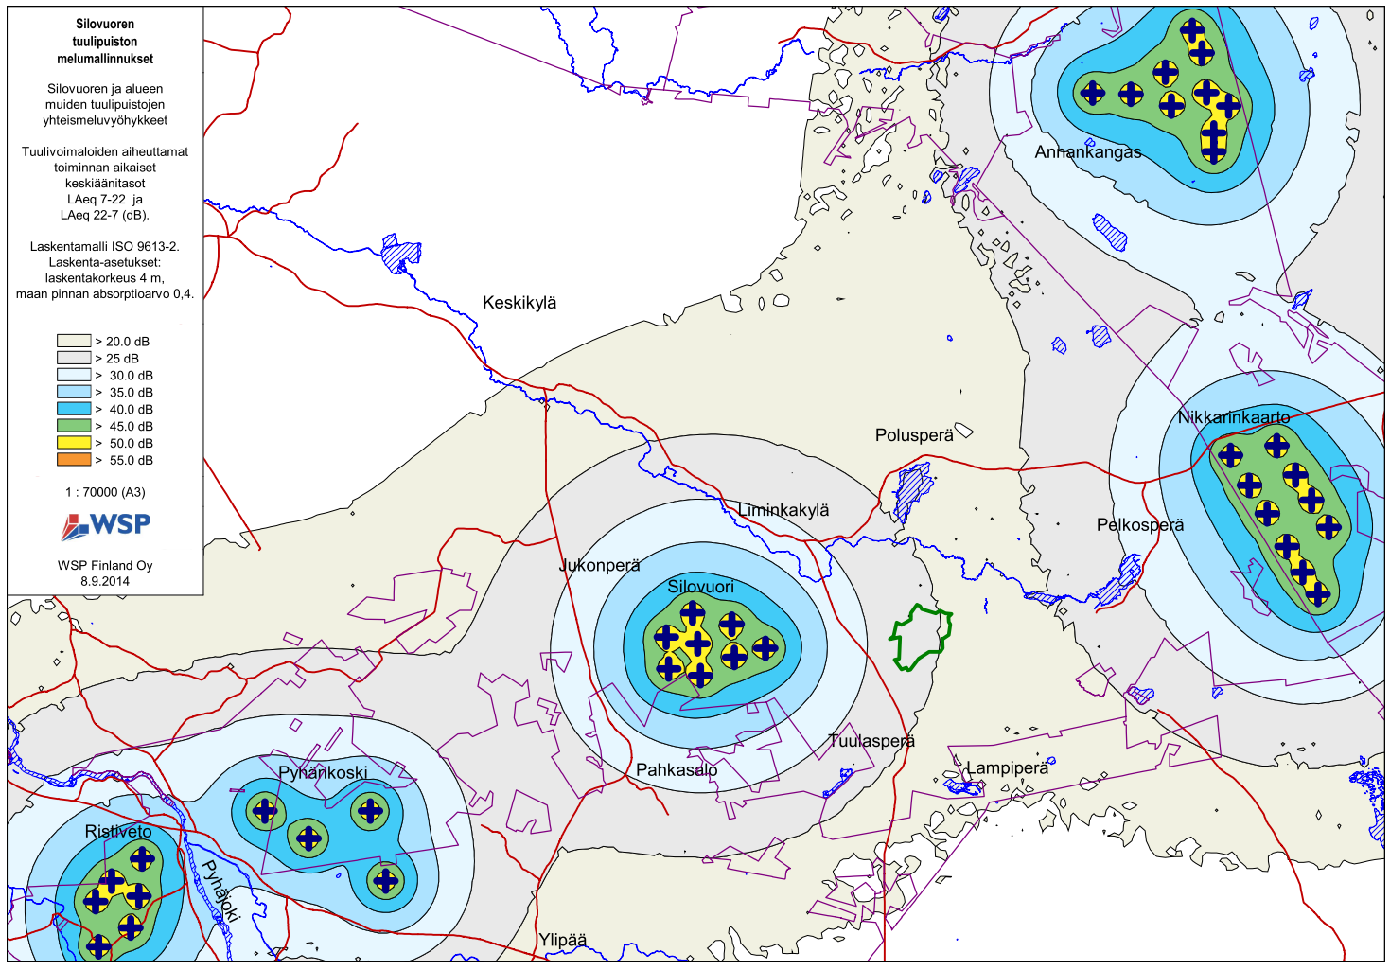This screenshot has width=1390, height=970.
Task: Select the > 40.0 dB bright blue swatch
Action: click(74, 409)
